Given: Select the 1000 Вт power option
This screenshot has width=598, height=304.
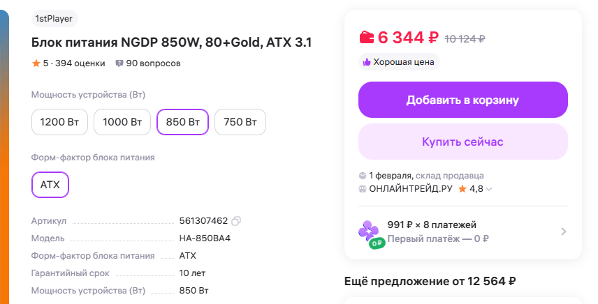Looking at the screenshot, I should tap(122, 122).
